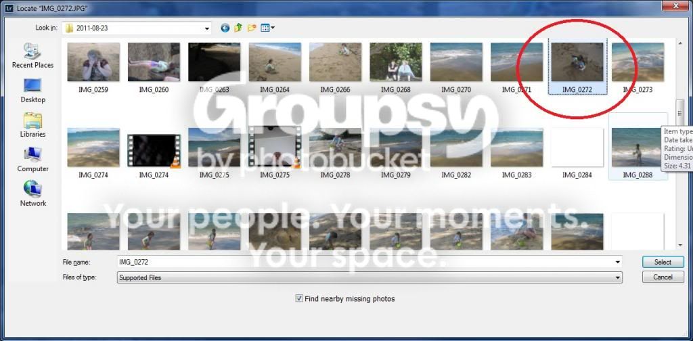Select thumbnail IMG_0278
This screenshot has width=693, height=341.
tap(336, 147)
